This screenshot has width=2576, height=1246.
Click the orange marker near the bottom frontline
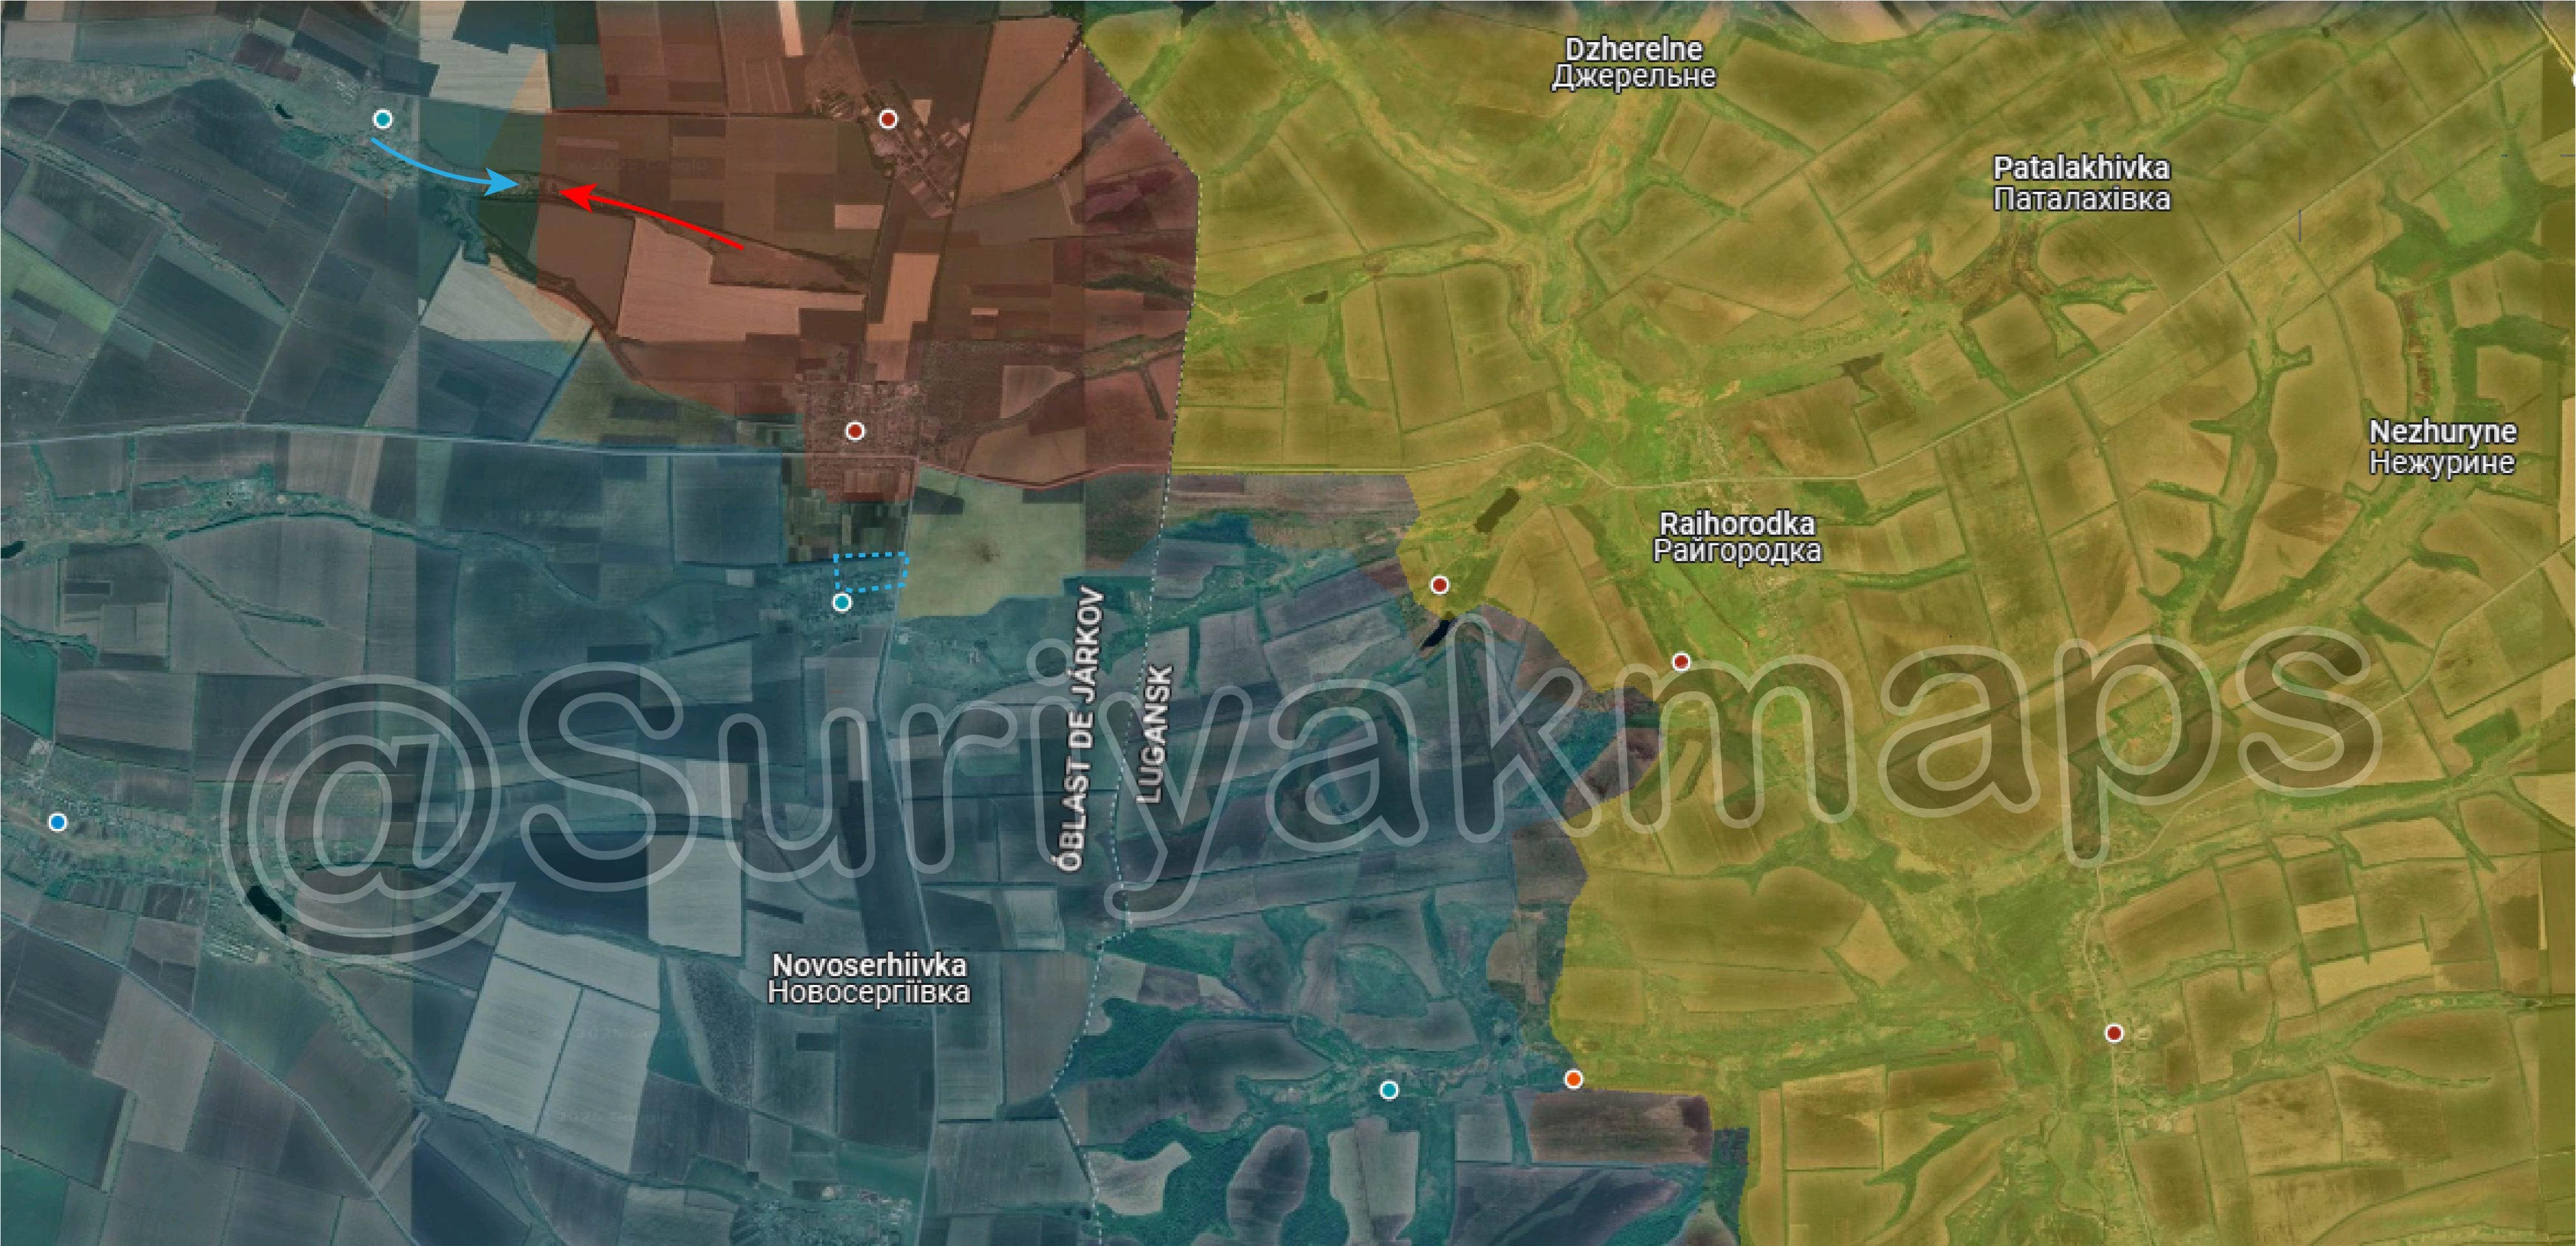(x=1573, y=1079)
